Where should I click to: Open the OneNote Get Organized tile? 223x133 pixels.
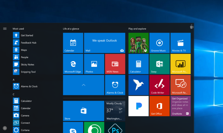(x=180, y=106)
